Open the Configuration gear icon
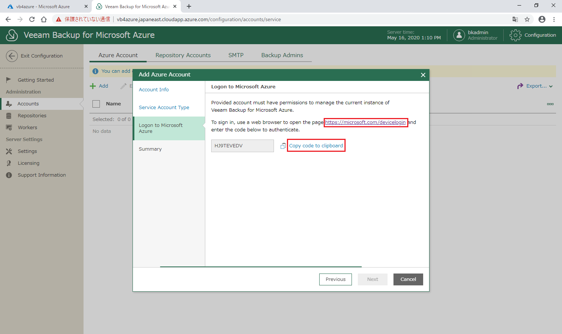The width and height of the screenshot is (562, 334). [x=515, y=35]
